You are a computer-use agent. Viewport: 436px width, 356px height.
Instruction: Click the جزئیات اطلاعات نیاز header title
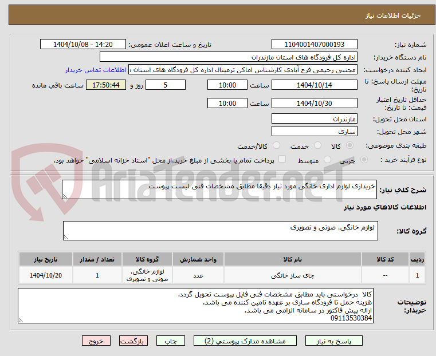point(393,15)
